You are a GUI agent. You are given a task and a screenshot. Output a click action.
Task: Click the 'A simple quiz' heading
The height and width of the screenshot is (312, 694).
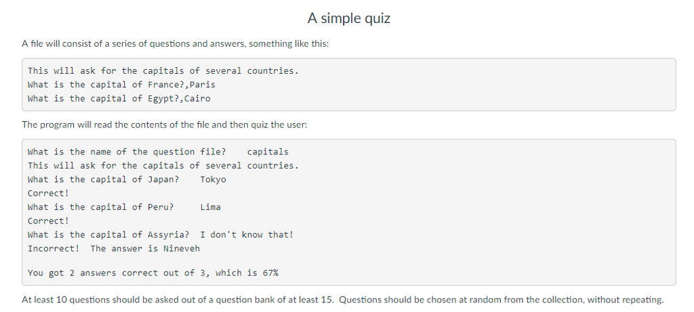click(349, 18)
